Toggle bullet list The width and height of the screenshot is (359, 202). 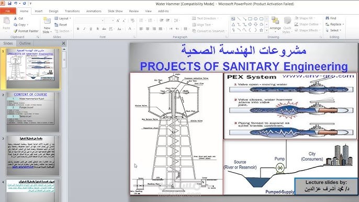pos(142,20)
